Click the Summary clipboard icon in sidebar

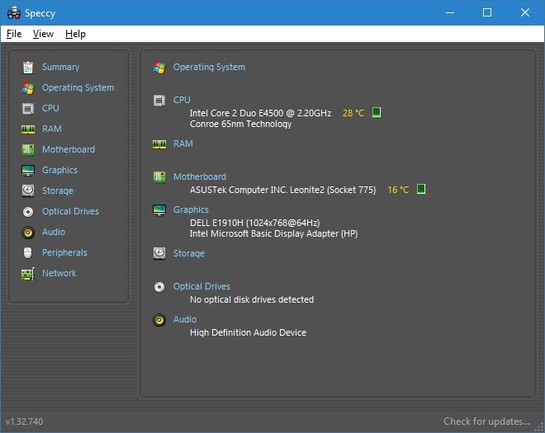coord(28,68)
